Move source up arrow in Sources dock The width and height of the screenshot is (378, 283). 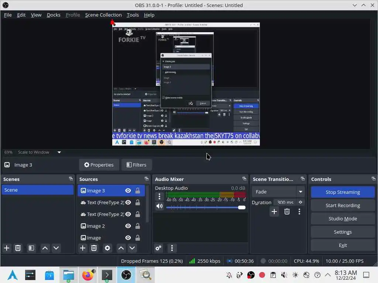click(x=121, y=248)
